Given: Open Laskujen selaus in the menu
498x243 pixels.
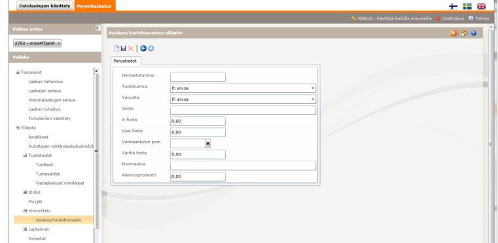Looking at the screenshot, I should [x=44, y=91].
